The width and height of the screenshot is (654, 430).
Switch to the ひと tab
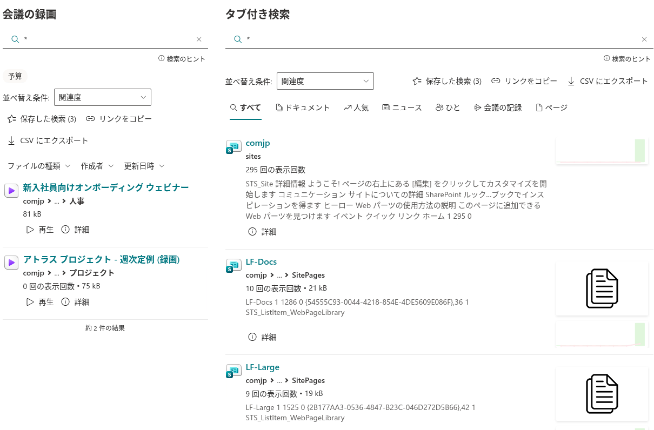(x=448, y=108)
